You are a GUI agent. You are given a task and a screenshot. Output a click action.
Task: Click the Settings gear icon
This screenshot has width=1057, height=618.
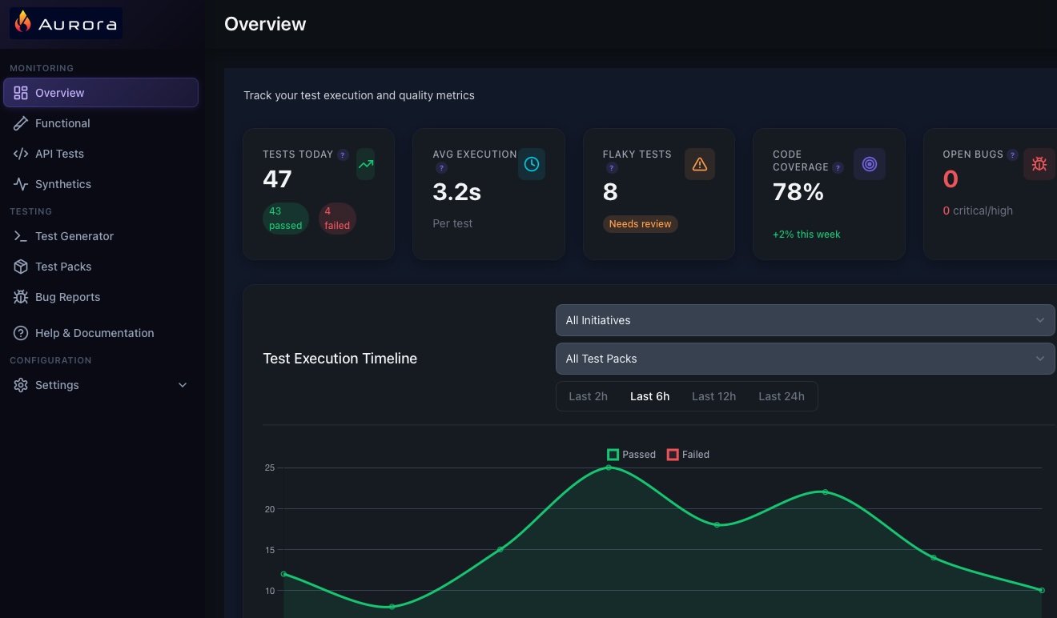pos(21,385)
